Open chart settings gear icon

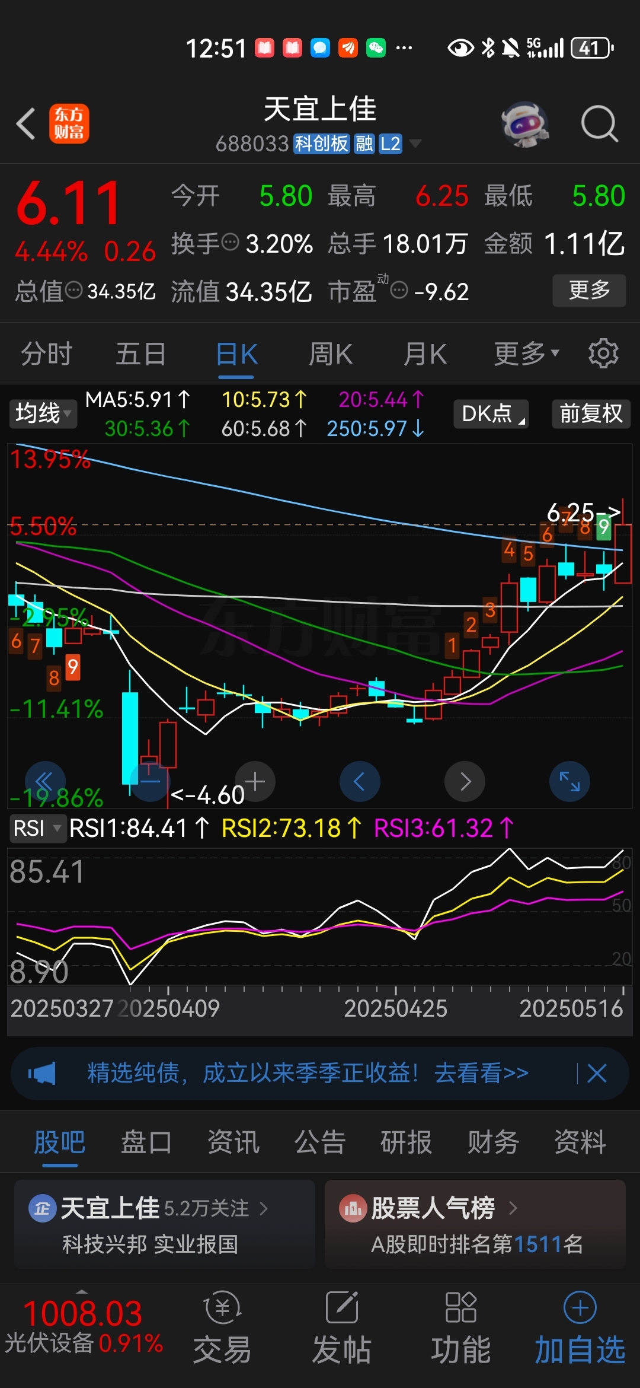pyautogui.click(x=603, y=354)
